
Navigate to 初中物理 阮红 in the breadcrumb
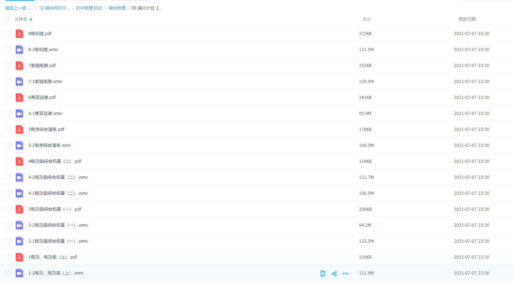tap(89, 8)
